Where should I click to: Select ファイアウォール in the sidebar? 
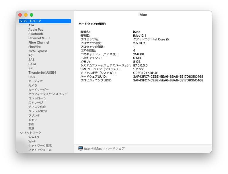tap(40, 150)
